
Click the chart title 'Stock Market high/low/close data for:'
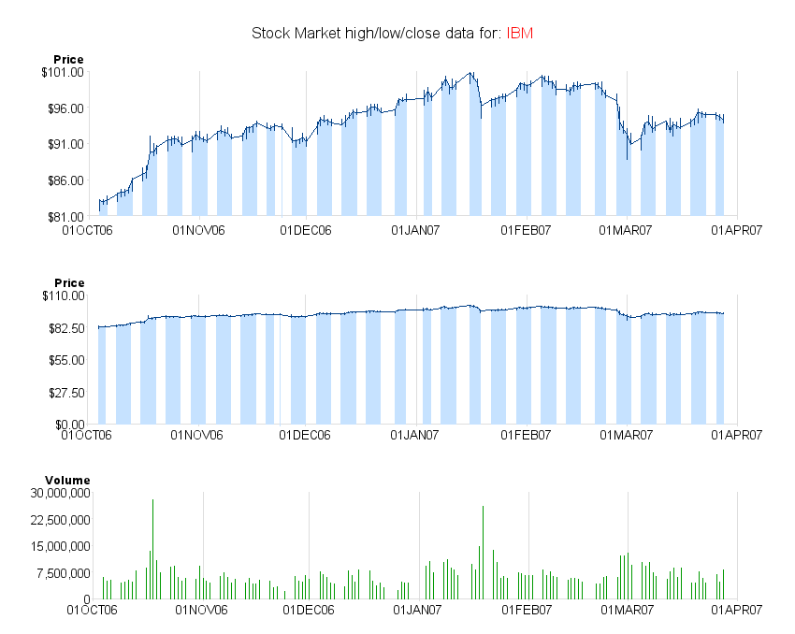click(377, 34)
